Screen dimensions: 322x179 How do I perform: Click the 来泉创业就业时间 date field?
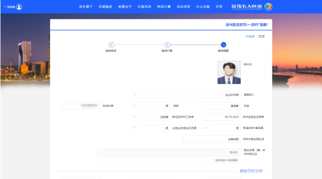pyautogui.click(x=222, y=117)
